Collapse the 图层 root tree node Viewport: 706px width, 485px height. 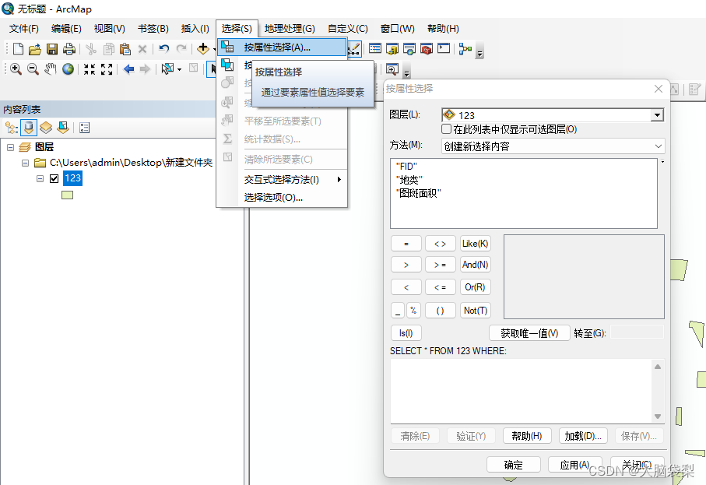(x=10, y=147)
